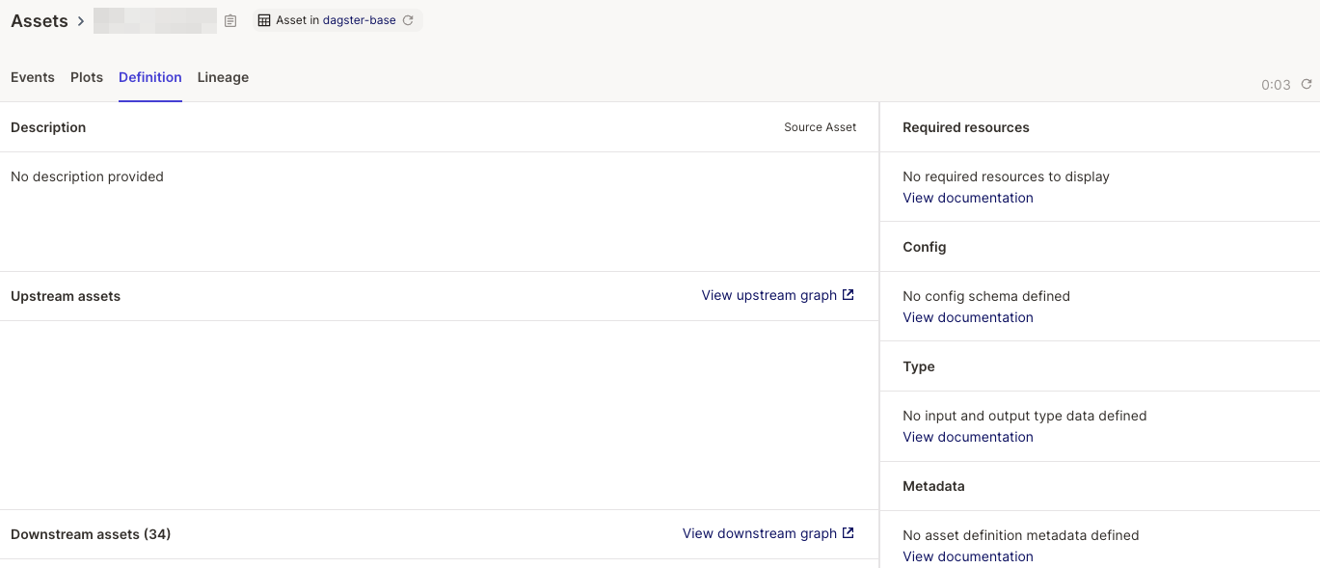Copy the asset name to clipboard
Image resolution: width=1320 pixels, height=568 pixels.
[229, 19]
